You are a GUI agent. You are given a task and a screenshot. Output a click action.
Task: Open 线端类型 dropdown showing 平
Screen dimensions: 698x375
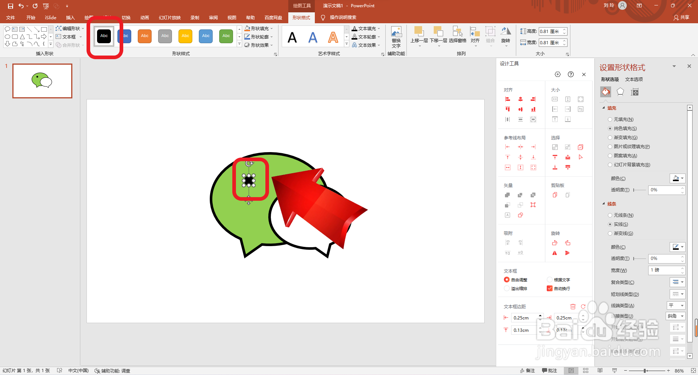point(676,305)
